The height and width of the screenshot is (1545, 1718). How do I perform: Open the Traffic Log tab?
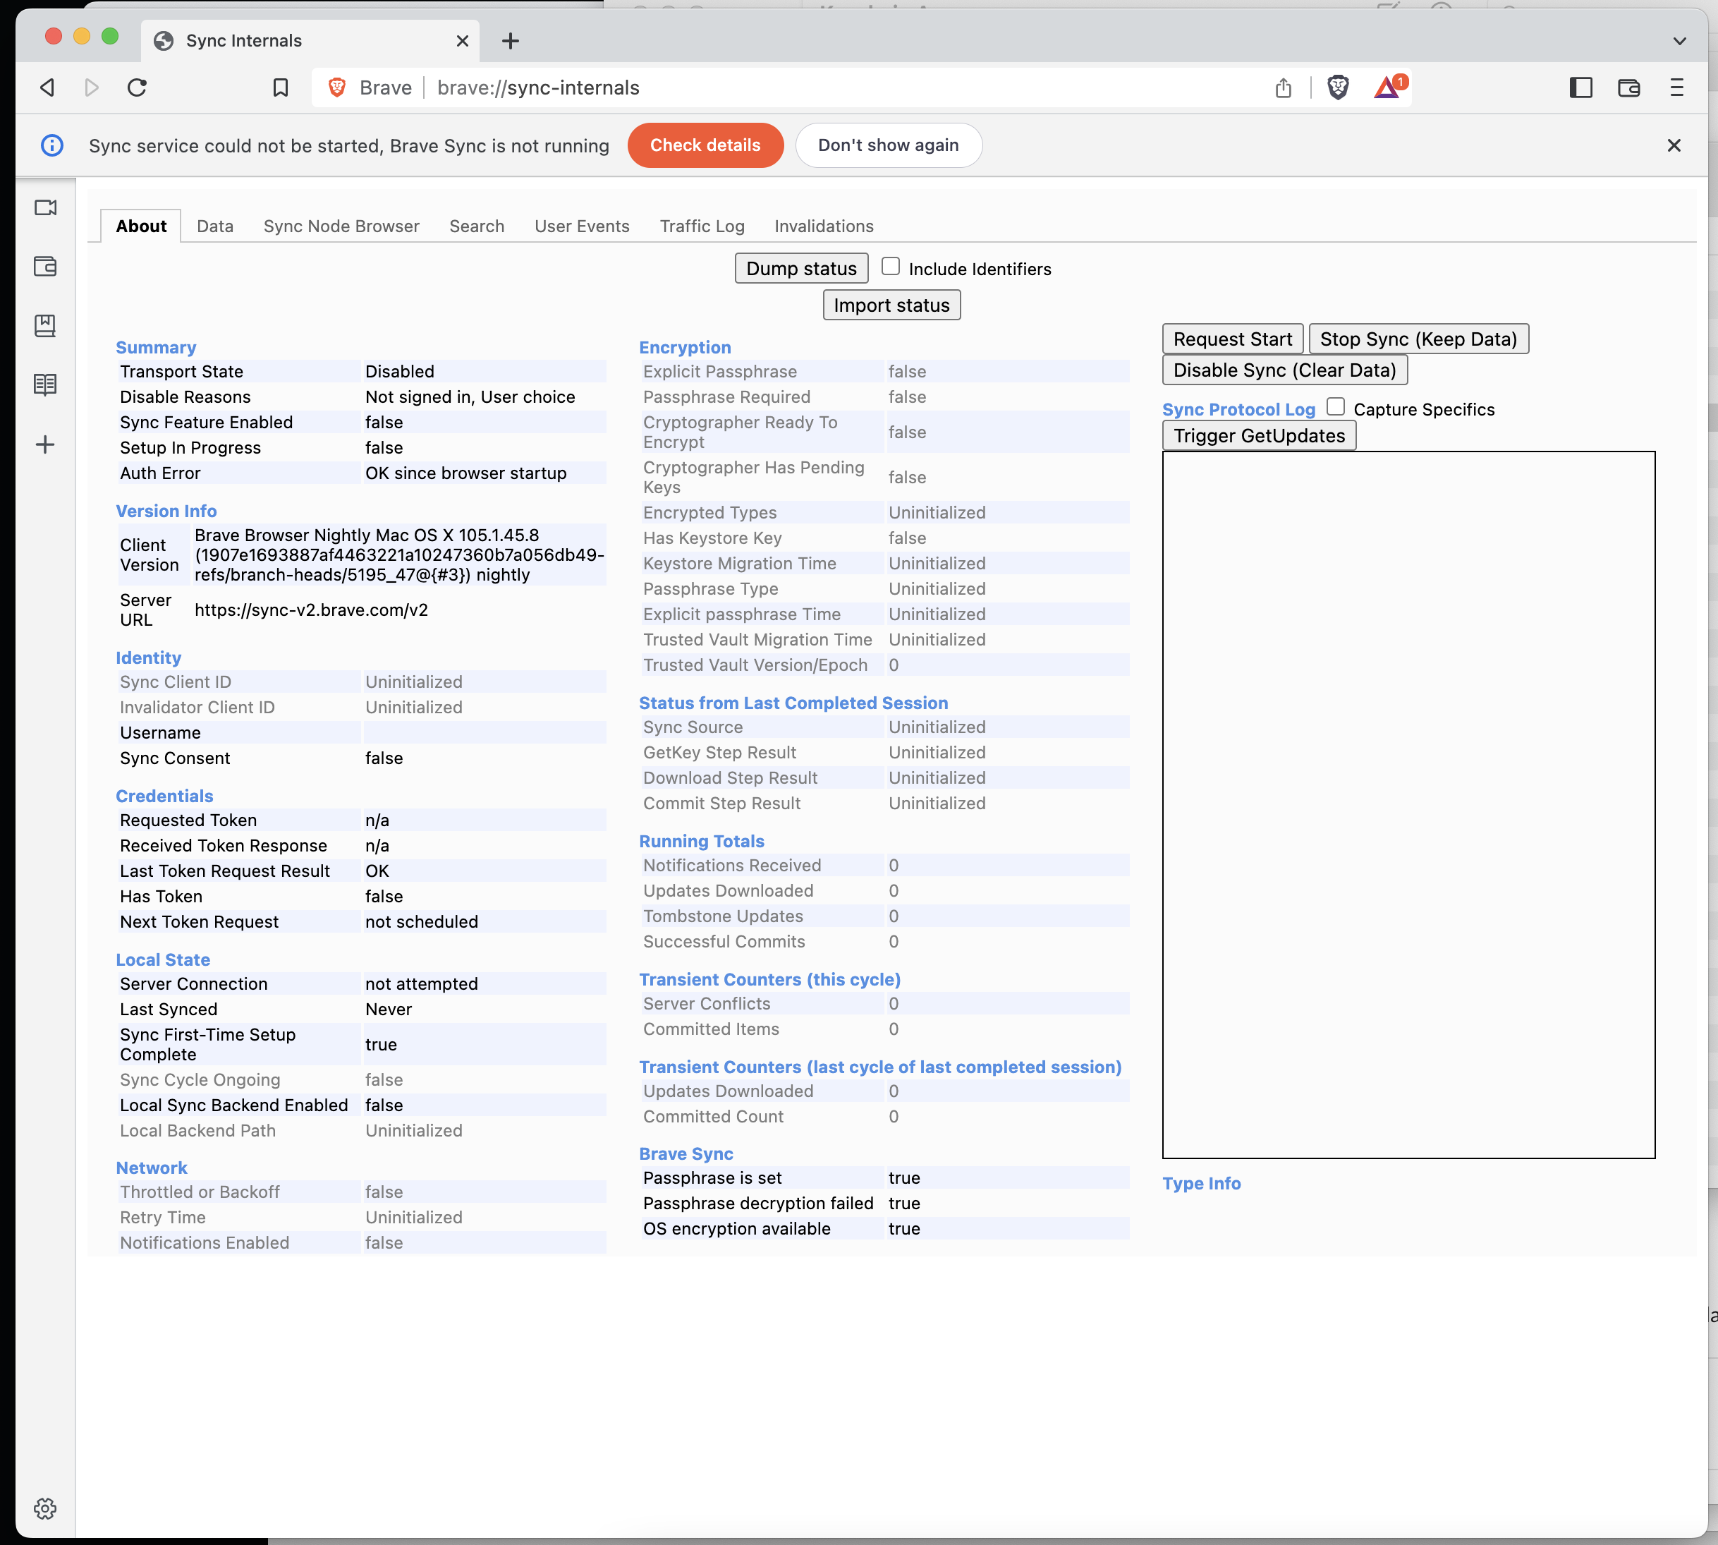[x=702, y=226]
